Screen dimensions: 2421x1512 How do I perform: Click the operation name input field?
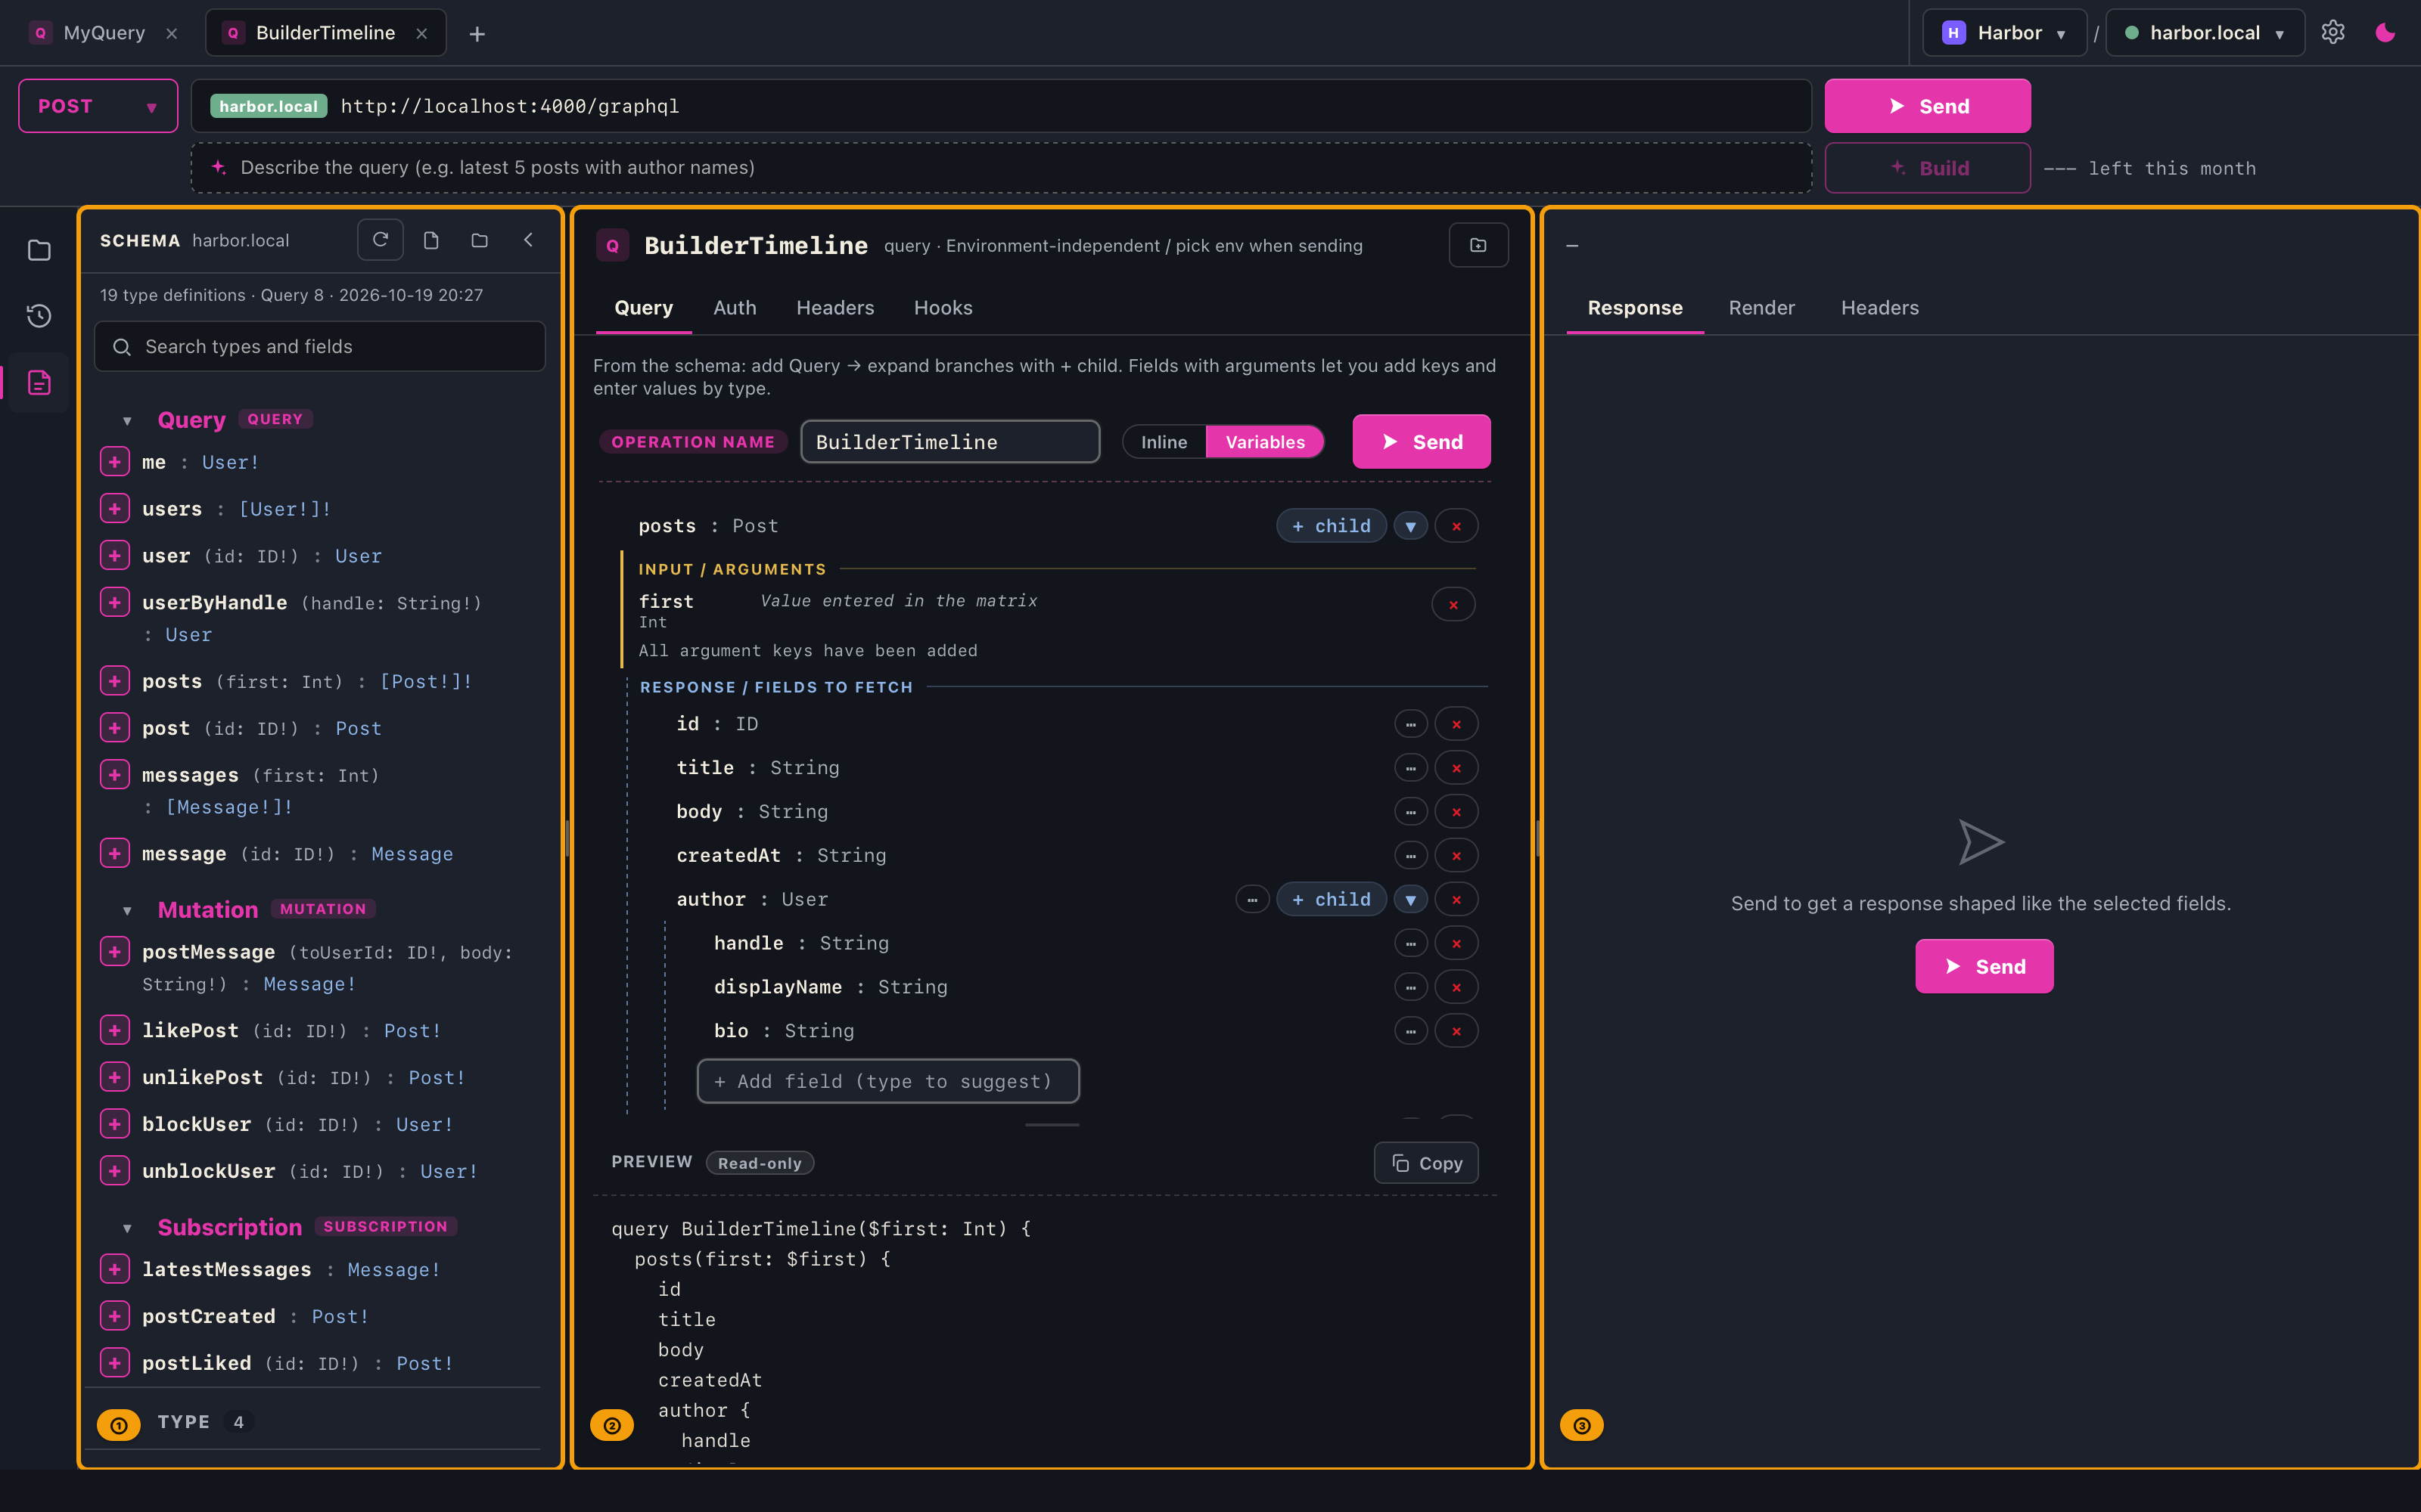pos(949,442)
